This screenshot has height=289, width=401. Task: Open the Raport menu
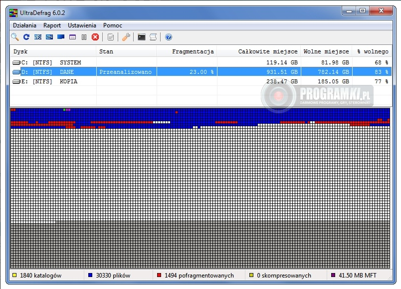(52, 25)
